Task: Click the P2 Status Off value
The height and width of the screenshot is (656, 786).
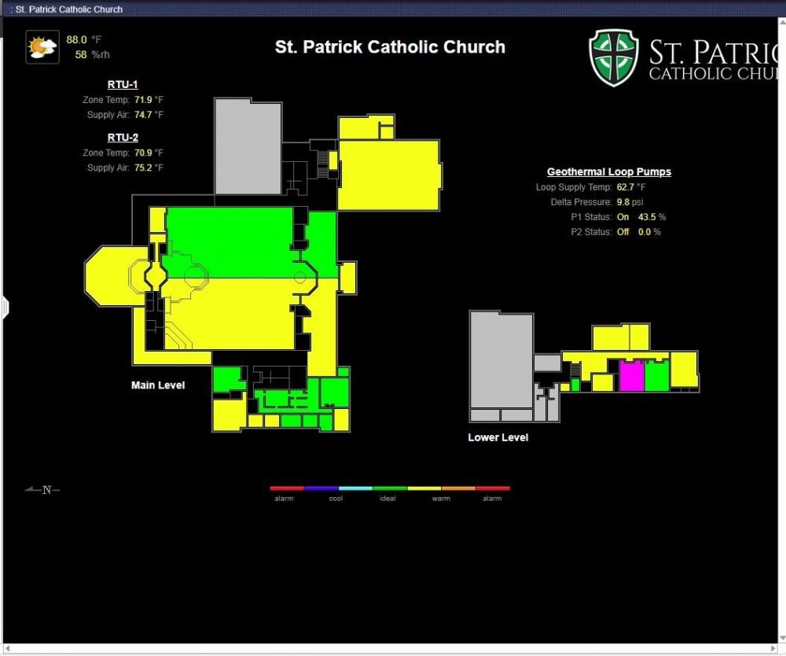Action: (x=623, y=232)
